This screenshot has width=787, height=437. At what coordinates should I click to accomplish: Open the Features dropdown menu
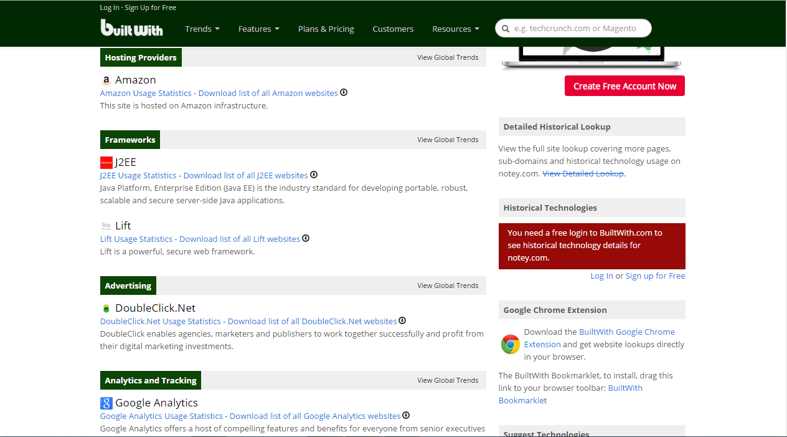tap(259, 29)
